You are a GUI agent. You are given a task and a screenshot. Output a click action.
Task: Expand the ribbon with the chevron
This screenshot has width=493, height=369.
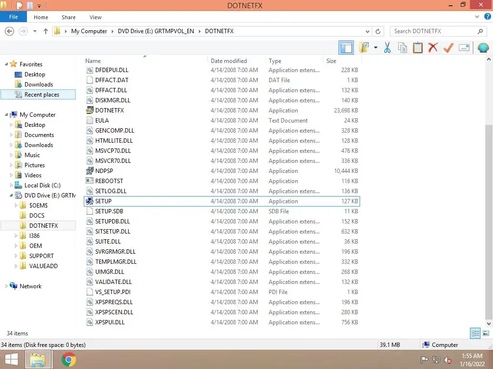coord(477,17)
